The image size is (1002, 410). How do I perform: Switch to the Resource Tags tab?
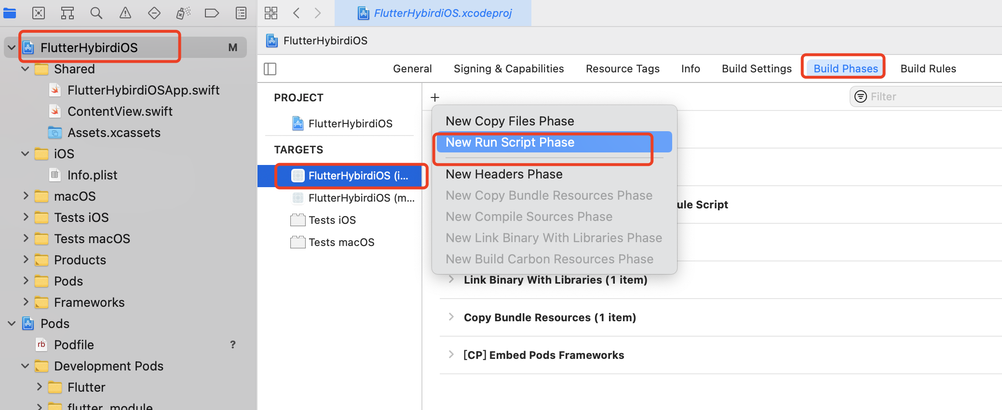click(623, 68)
